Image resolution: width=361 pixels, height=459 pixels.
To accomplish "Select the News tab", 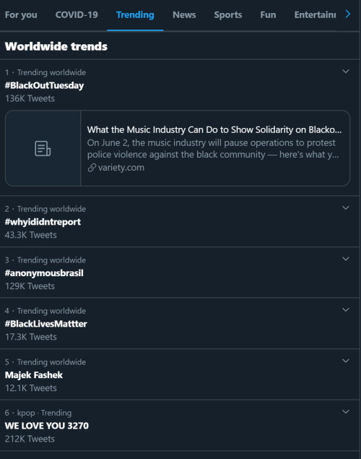I will [x=184, y=14].
